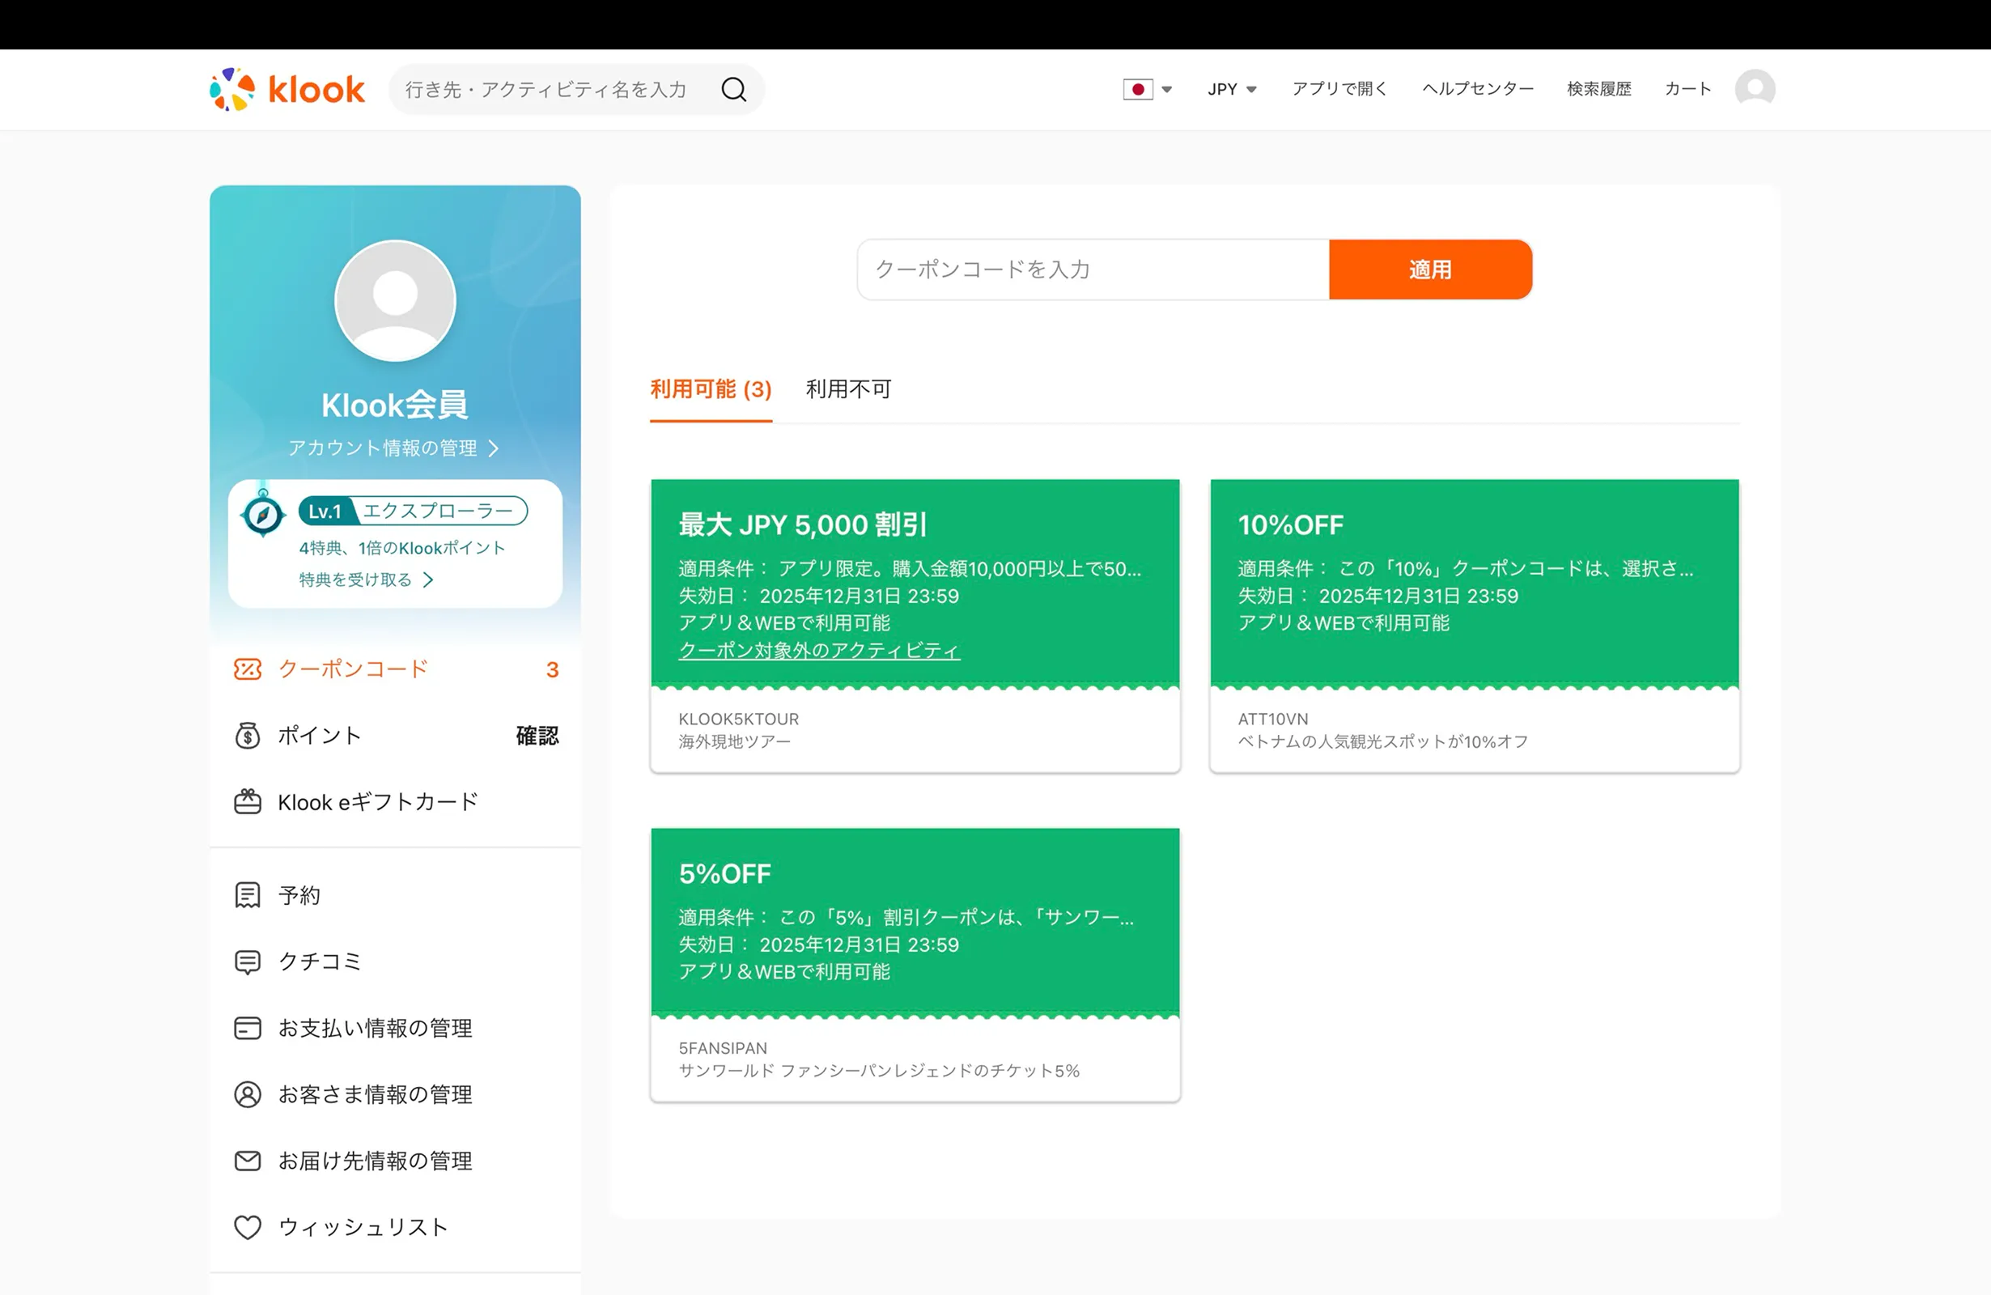The width and height of the screenshot is (1991, 1295).
Task: Click the coupon count 3 in sidebar
Action: (x=552, y=669)
